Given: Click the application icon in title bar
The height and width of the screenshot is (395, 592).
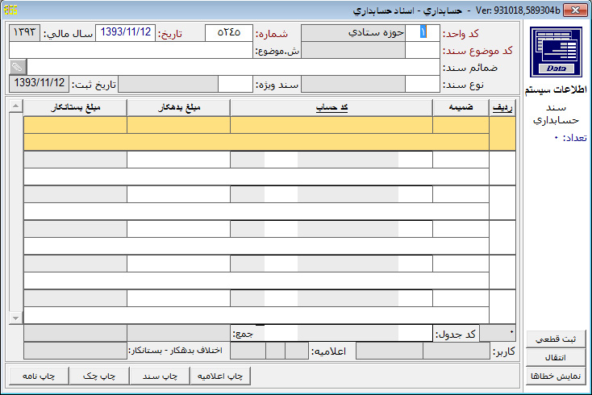Looking at the screenshot, I should coord(10,10).
